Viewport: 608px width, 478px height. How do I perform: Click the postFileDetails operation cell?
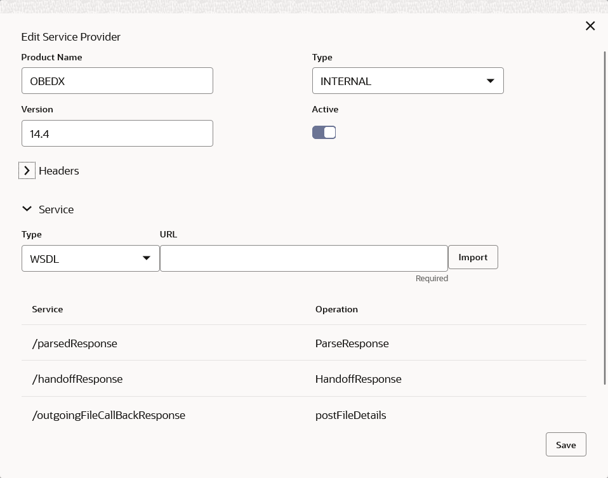point(351,415)
